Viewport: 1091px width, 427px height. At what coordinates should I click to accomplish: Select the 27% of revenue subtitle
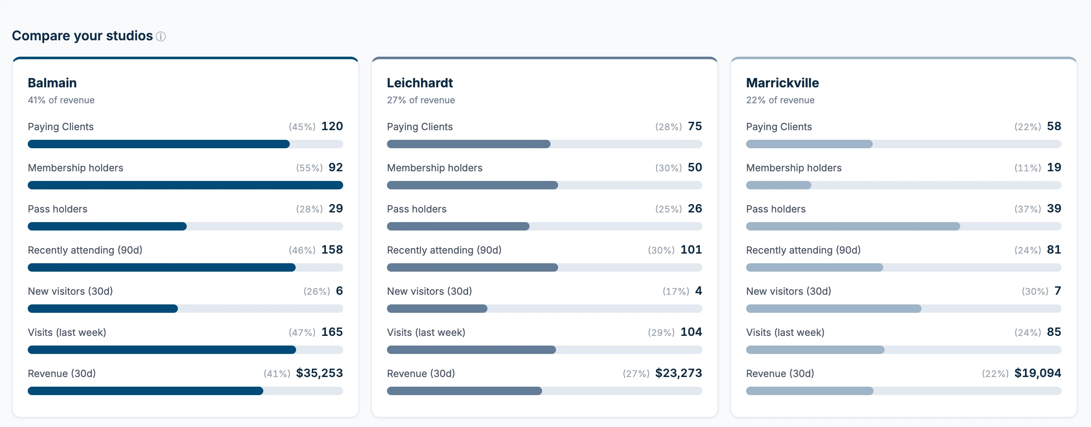[x=421, y=100]
